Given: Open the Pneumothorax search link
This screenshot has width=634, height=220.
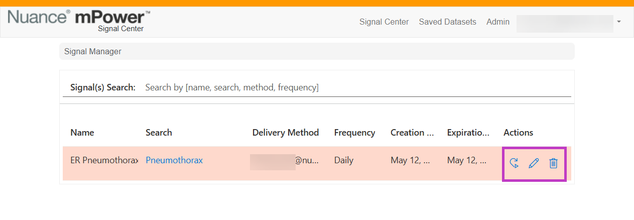Looking at the screenshot, I should [x=174, y=160].
